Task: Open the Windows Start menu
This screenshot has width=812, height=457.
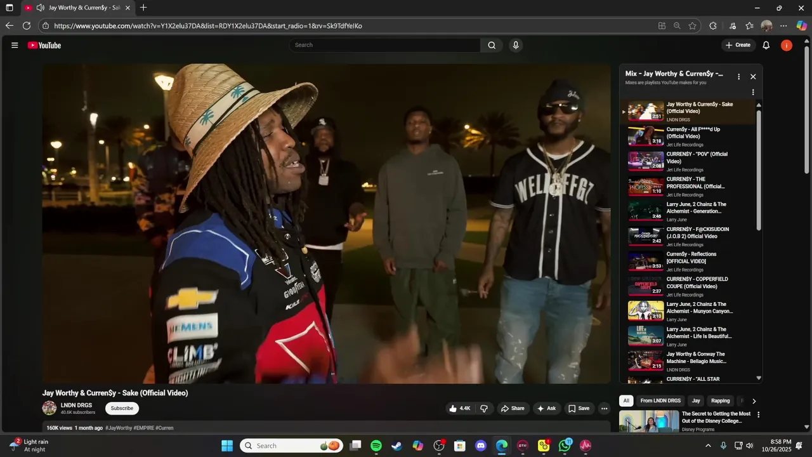Action: point(226,446)
